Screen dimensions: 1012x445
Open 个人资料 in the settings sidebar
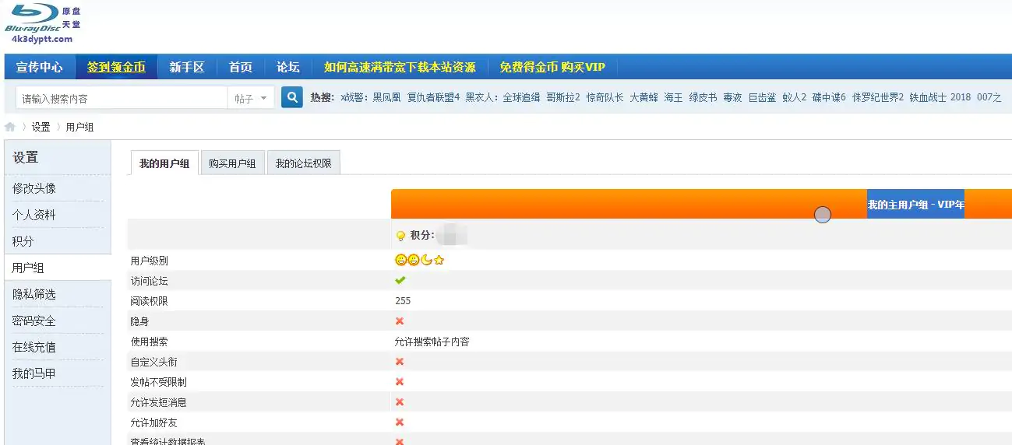click(34, 215)
